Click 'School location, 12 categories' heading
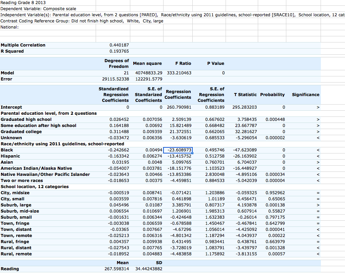This screenshot has width=345, height=274. (35, 187)
